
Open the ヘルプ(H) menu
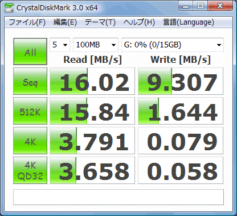[139, 22]
